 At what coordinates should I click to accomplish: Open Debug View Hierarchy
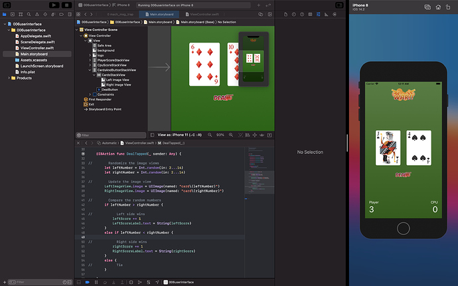point(131,282)
